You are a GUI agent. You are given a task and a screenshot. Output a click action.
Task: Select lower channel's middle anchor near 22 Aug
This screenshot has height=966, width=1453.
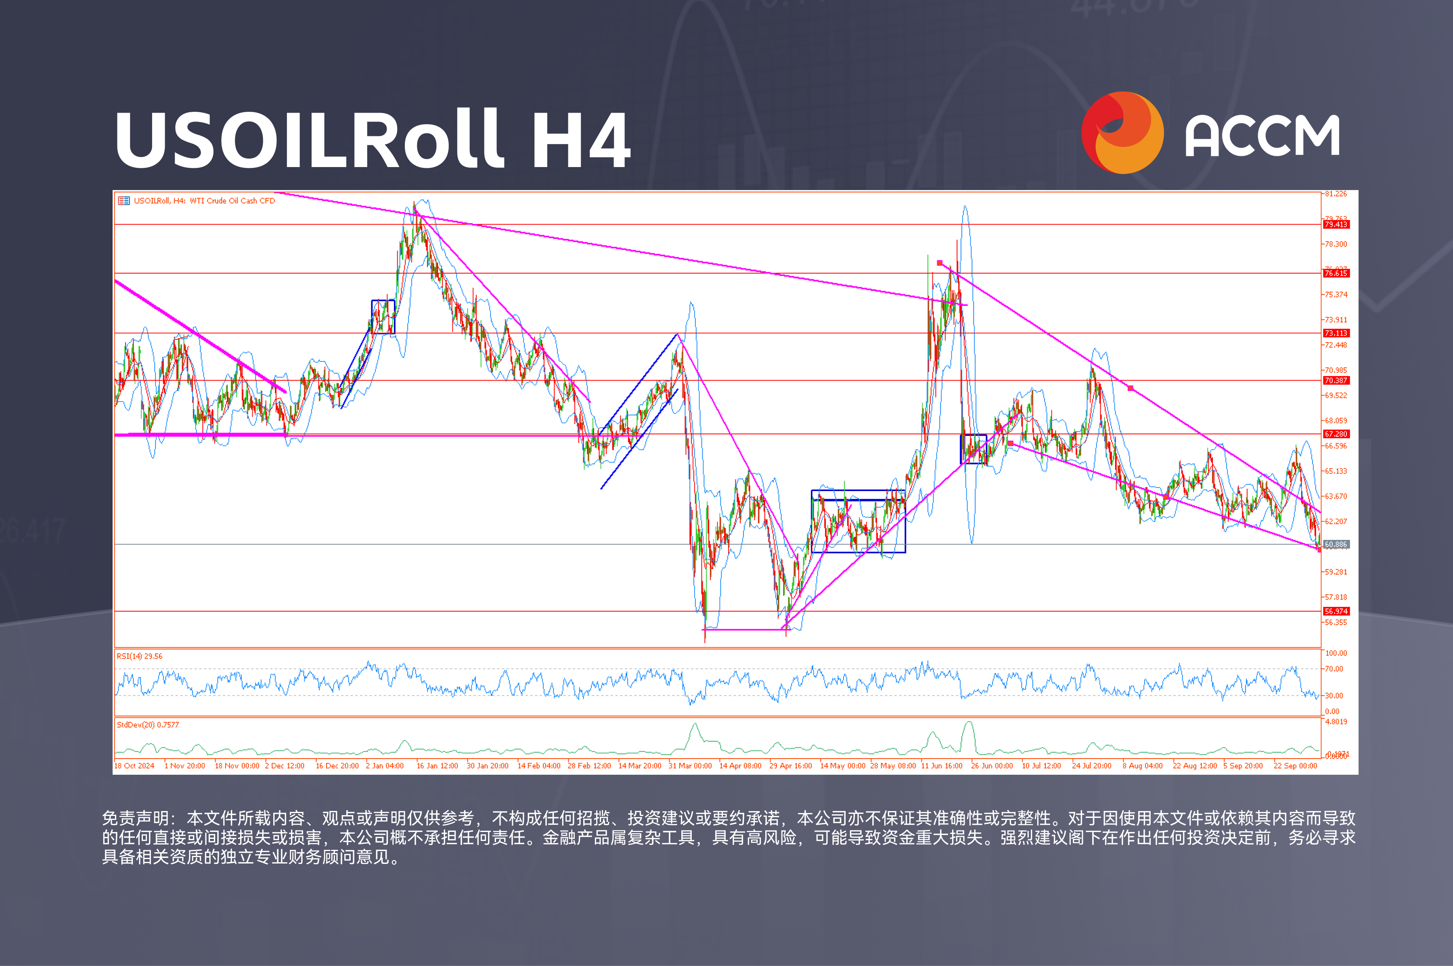click(x=1166, y=497)
